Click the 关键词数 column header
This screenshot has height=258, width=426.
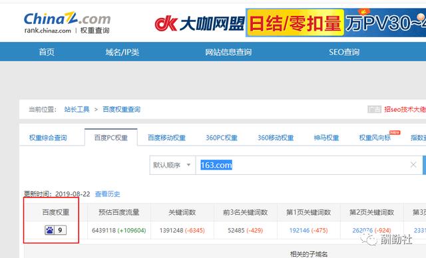182,212
